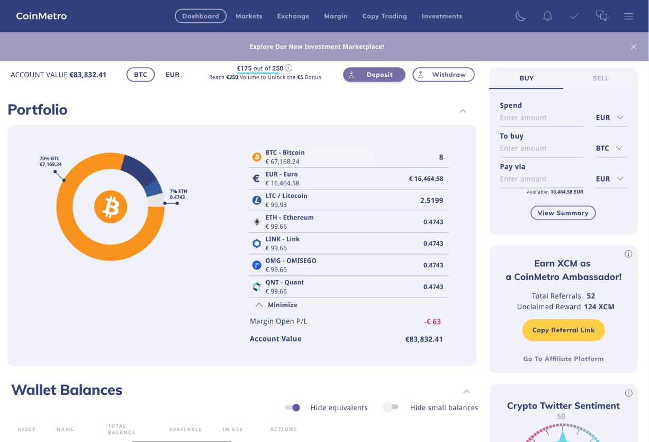Click the Bitcoin logo in donut chart

[111, 207]
